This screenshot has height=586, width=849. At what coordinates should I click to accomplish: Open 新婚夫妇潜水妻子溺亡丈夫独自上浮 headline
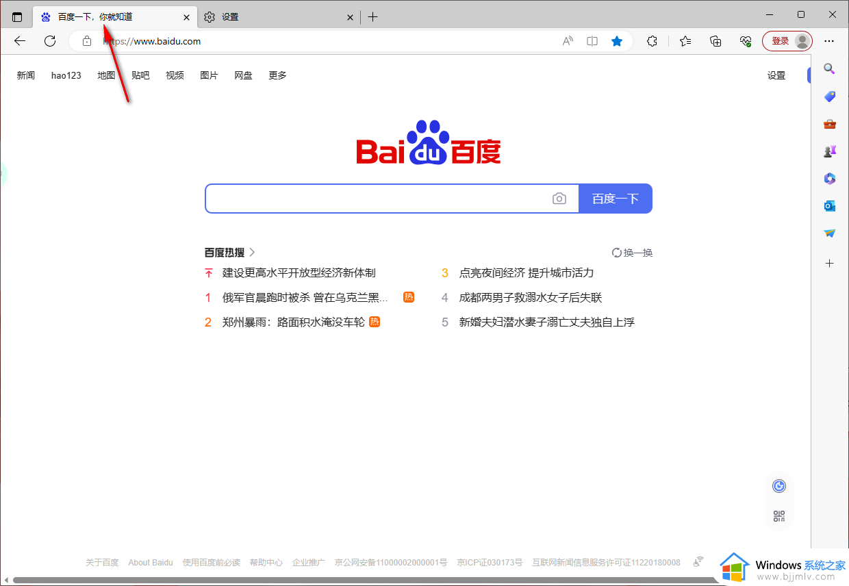[547, 322]
